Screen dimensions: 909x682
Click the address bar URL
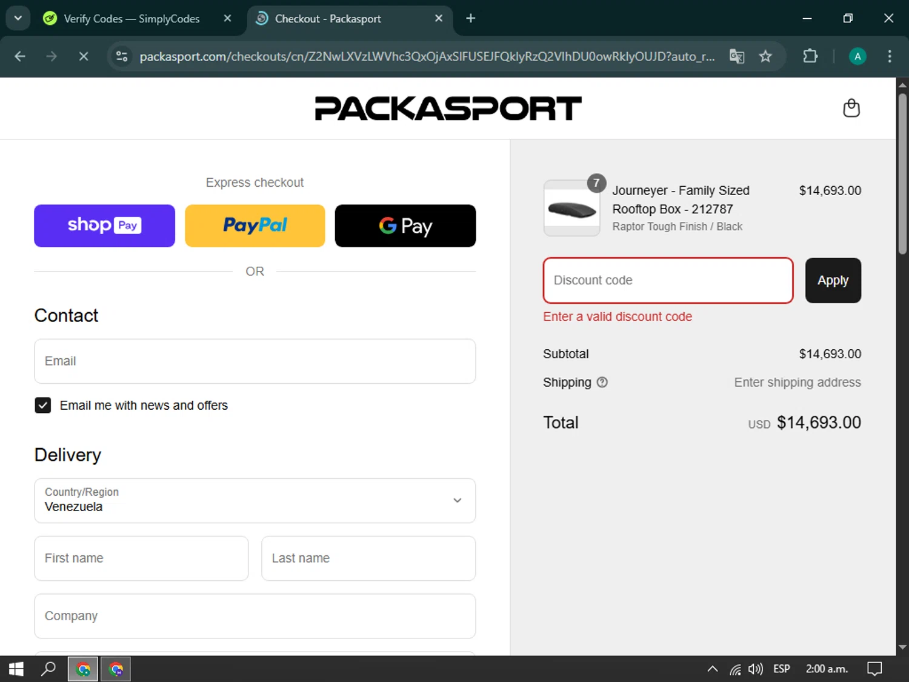coord(427,56)
